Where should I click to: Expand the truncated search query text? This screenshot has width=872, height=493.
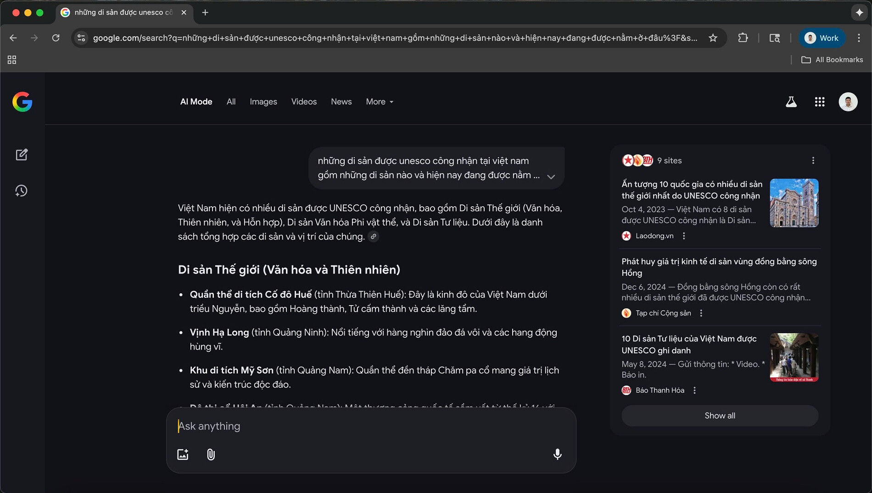[551, 176]
